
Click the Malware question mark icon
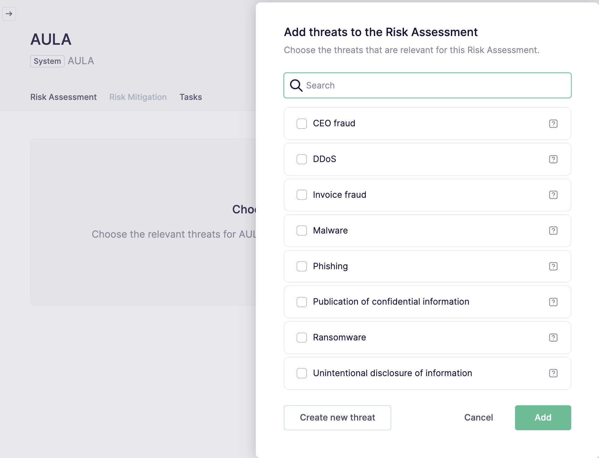tap(553, 231)
